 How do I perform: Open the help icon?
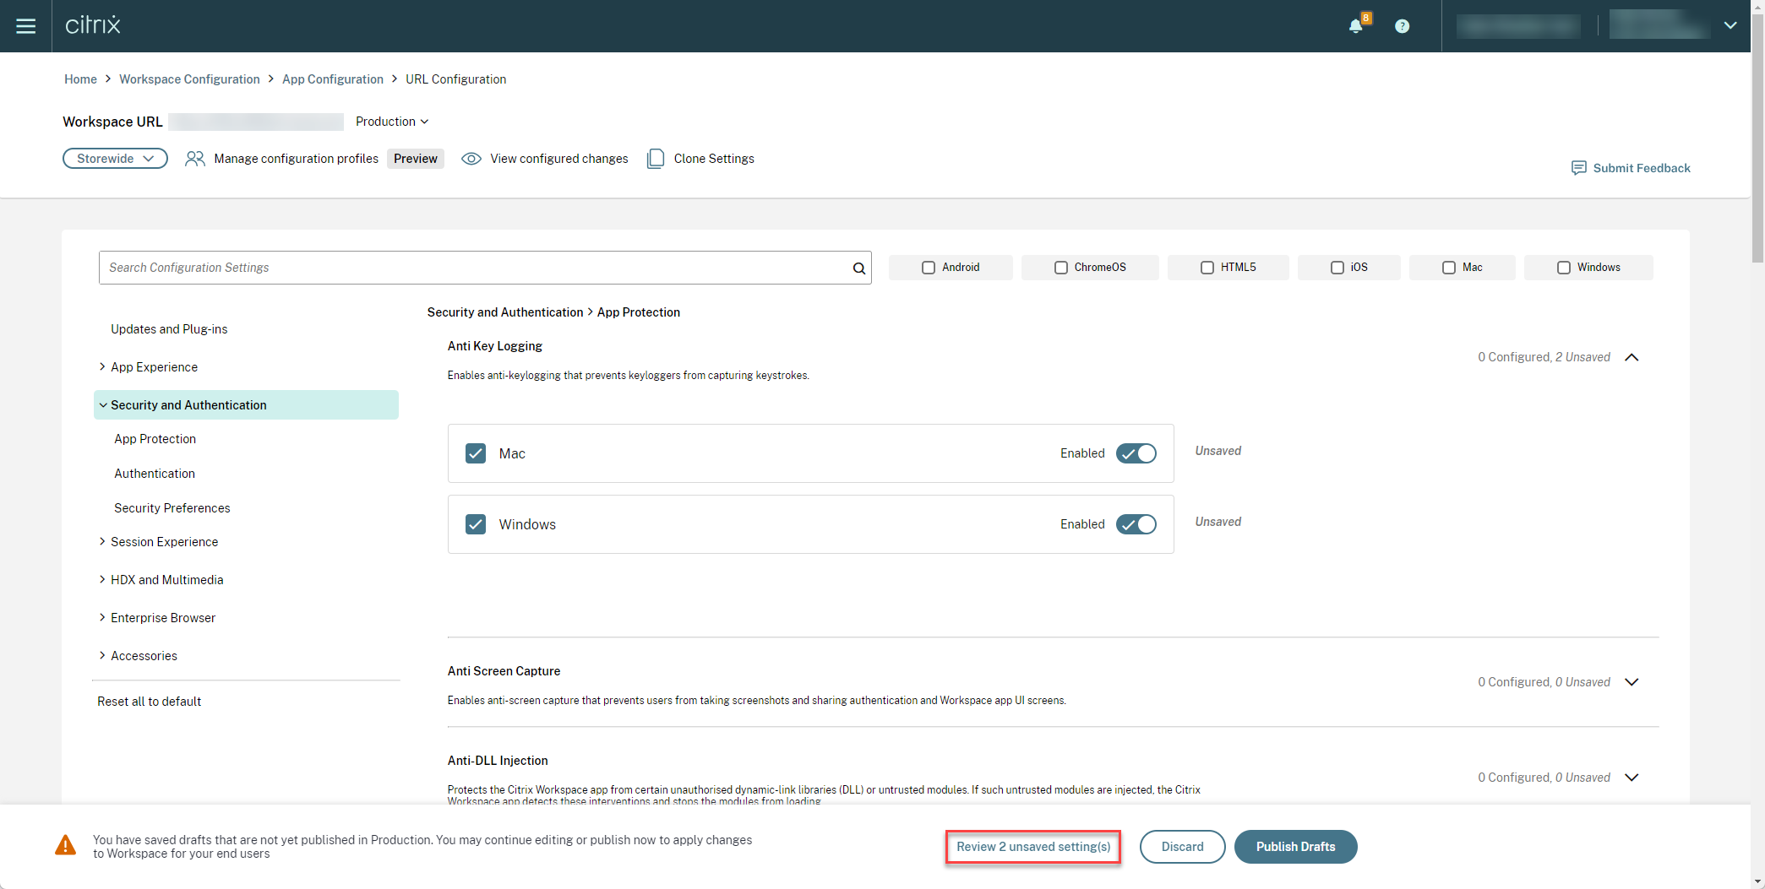coord(1403,25)
